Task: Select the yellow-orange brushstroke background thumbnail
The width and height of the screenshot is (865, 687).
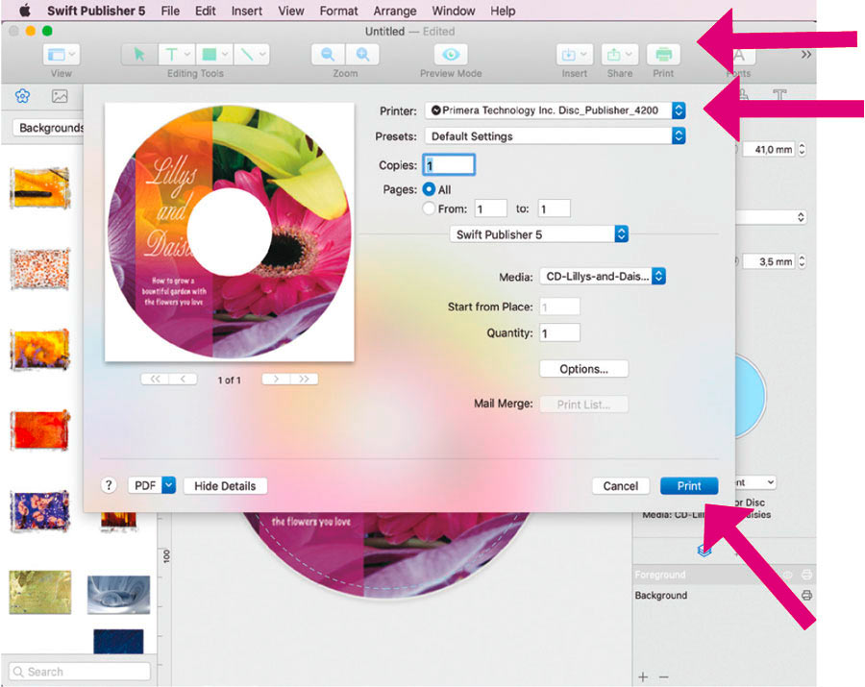Action: click(x=40, y=188)
